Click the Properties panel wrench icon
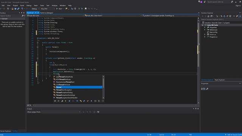This screenshot has height=136, width=242. tap(207, 89)
